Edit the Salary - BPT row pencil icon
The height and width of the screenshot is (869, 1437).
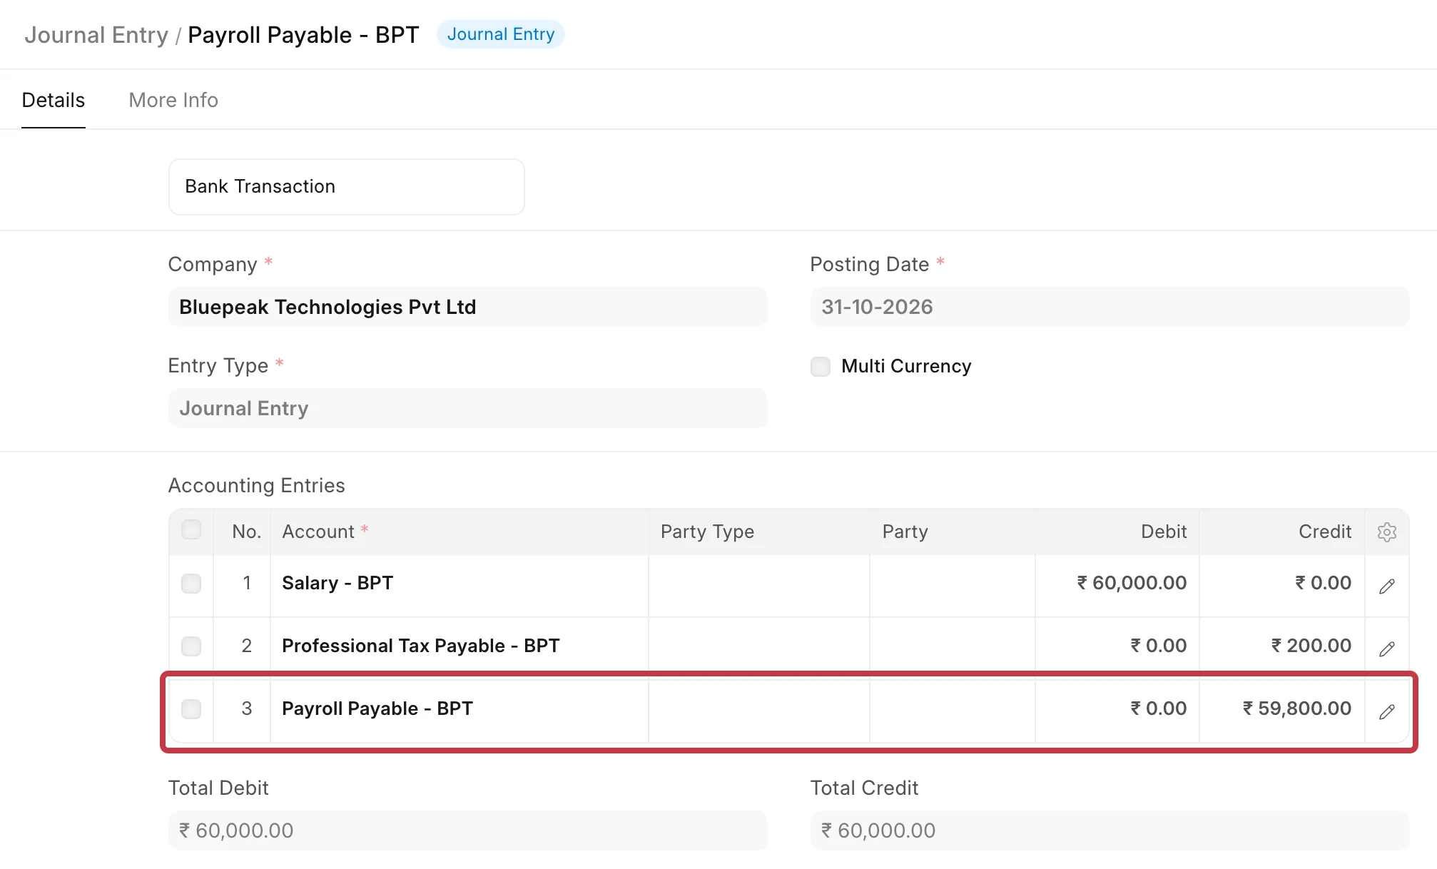[1386, 586]
